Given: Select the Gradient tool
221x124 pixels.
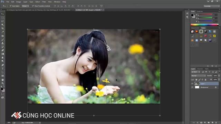Looking at the screenshot, I should coord(2,54).
